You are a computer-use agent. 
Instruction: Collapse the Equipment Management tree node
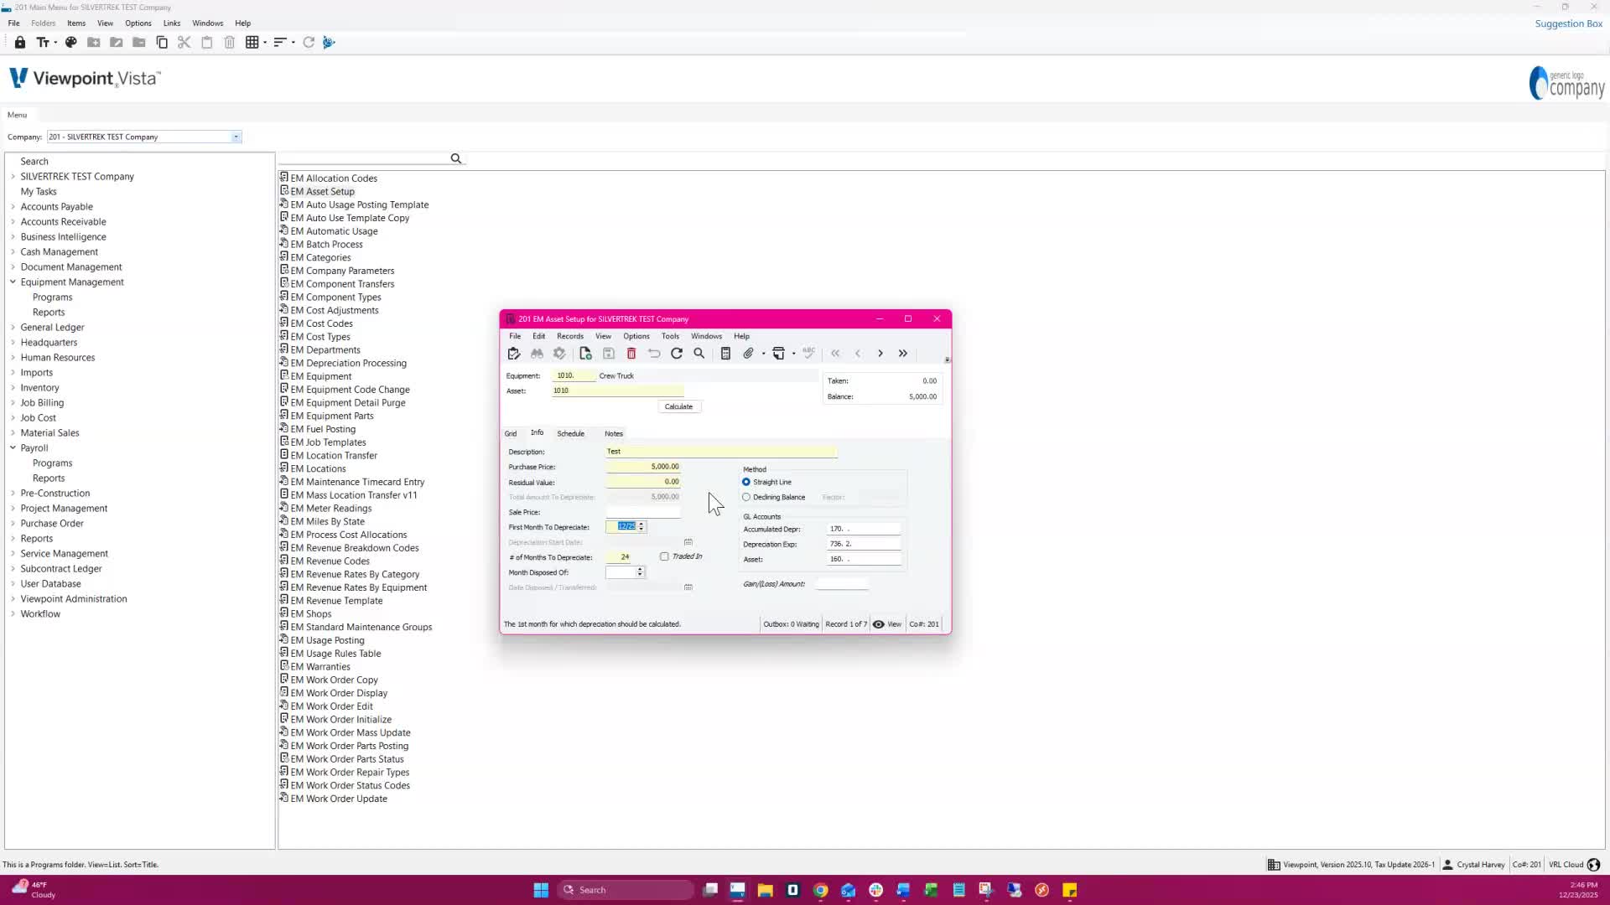click(13, 282)
